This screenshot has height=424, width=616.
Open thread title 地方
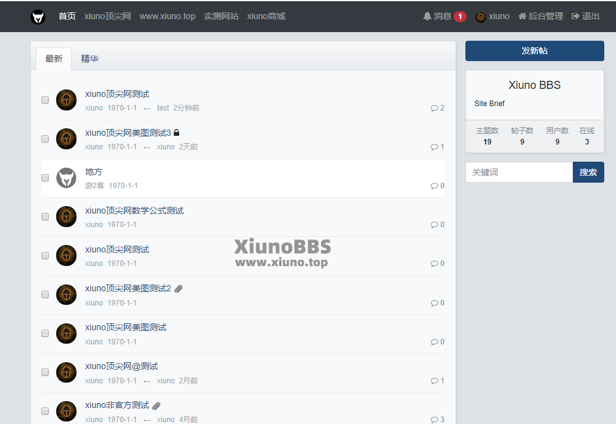[x=93, y=172]
